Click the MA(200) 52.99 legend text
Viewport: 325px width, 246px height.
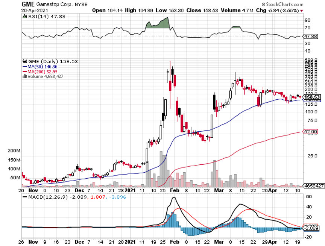(x=42, y=72)
